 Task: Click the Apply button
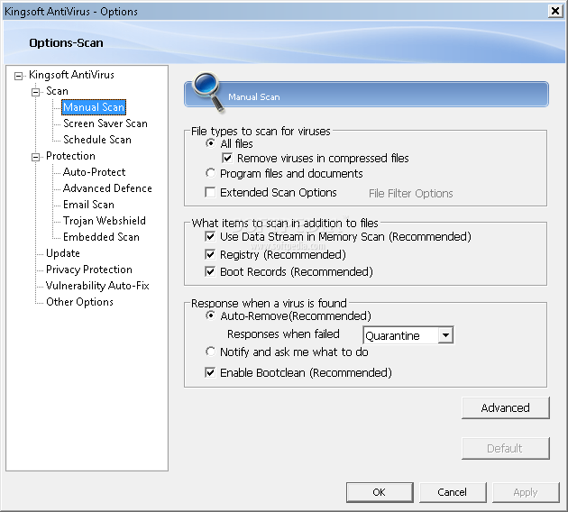coord(526,492)
